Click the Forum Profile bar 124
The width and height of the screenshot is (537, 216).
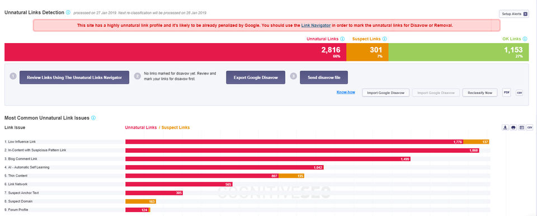[137, 210]
